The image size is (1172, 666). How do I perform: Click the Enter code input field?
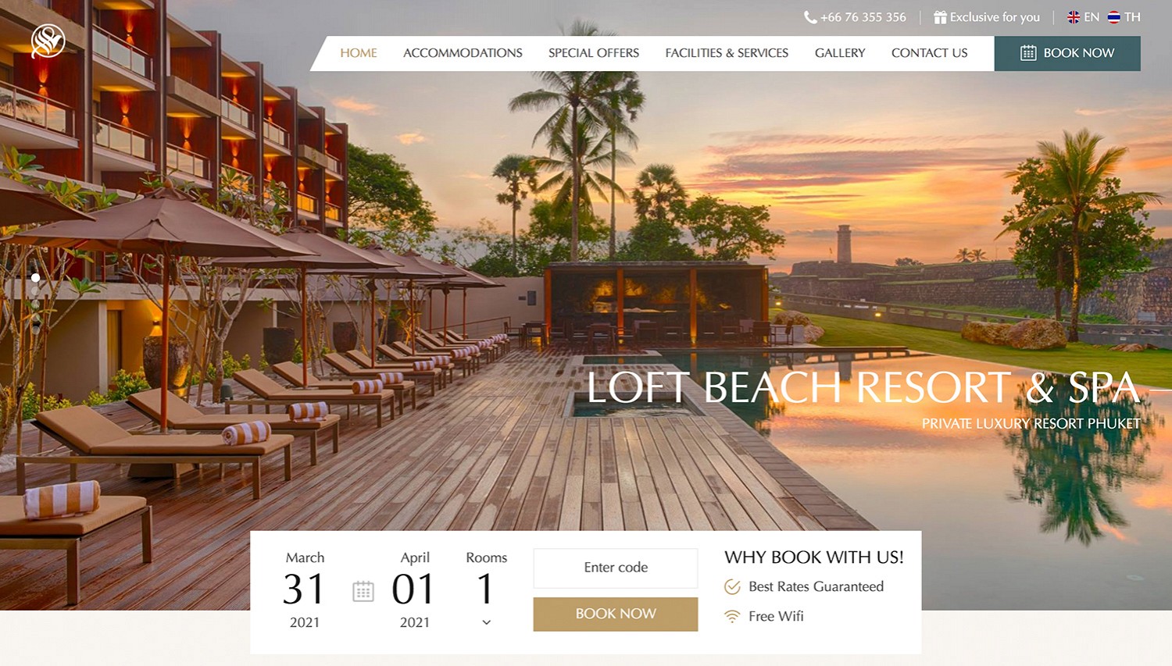pos(616,568)
